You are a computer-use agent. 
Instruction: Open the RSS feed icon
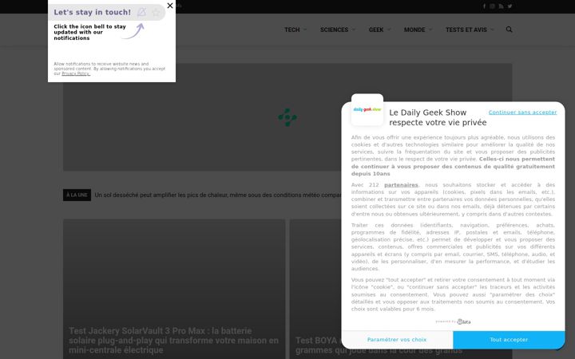[501, 6]
